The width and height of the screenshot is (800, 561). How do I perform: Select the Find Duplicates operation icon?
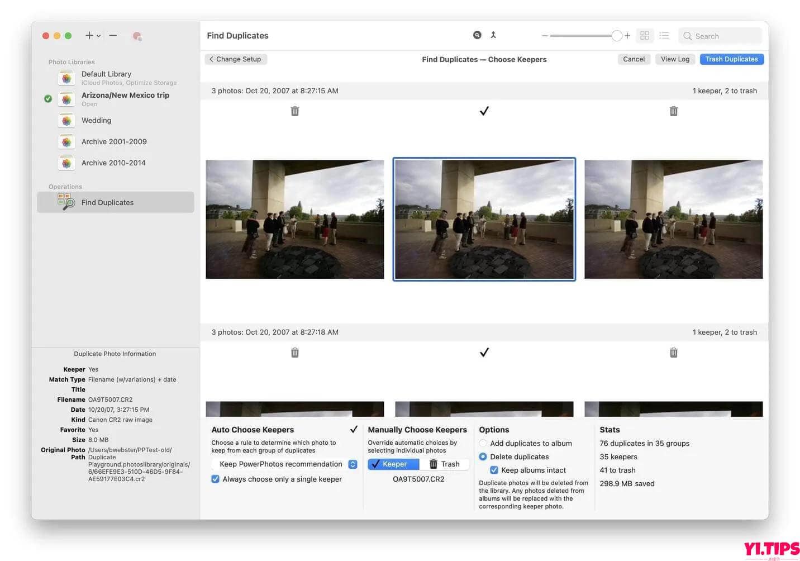(65, 202)
